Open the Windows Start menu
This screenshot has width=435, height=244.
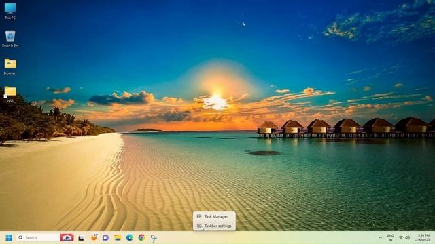point(9,237)
